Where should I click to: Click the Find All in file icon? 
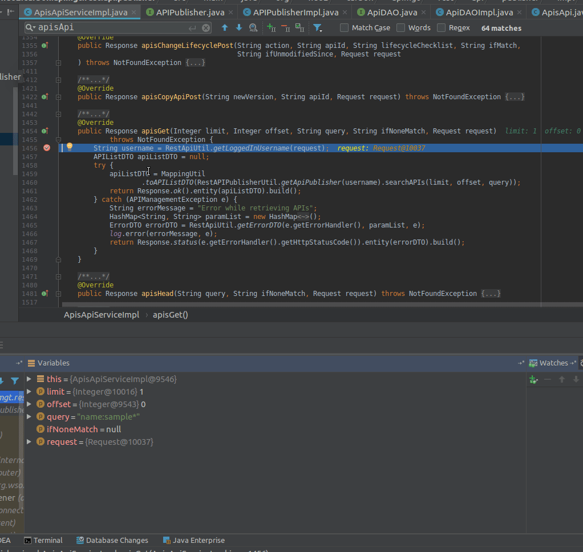pyautogui.click(x=253, y=27)
